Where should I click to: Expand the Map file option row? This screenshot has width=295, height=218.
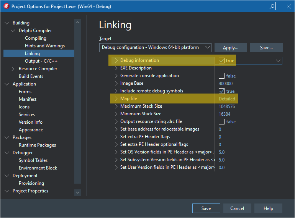[116, 99]
